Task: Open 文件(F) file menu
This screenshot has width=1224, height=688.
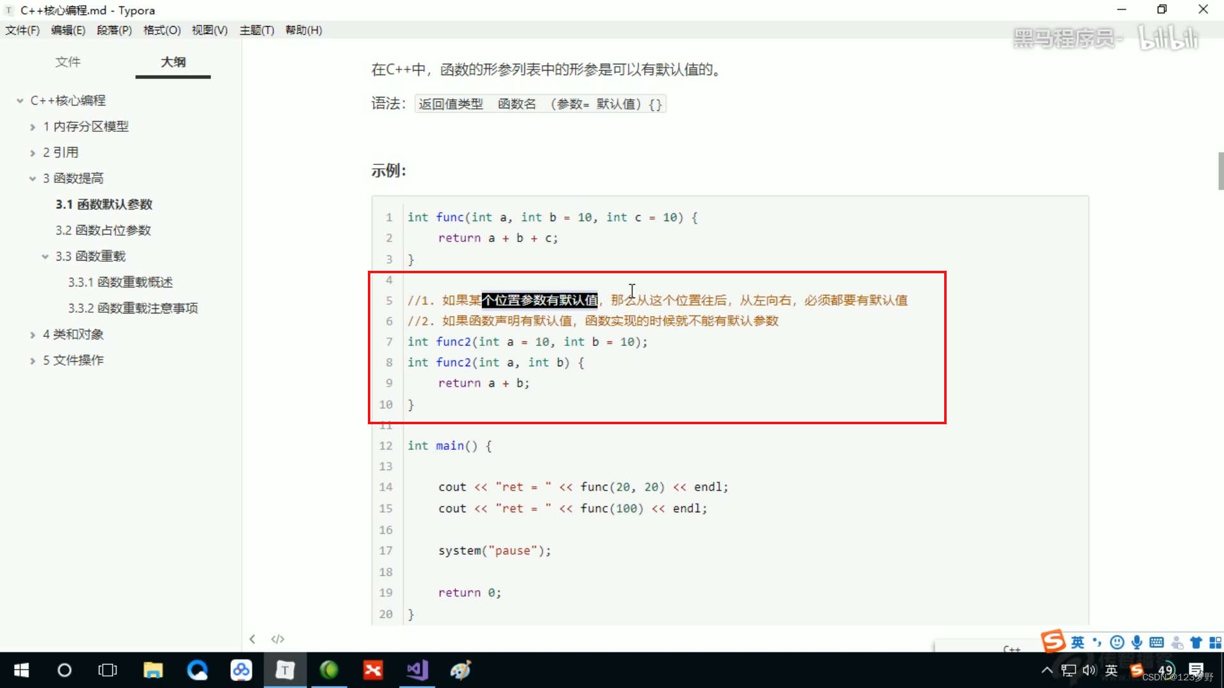Action: [22, 30]
